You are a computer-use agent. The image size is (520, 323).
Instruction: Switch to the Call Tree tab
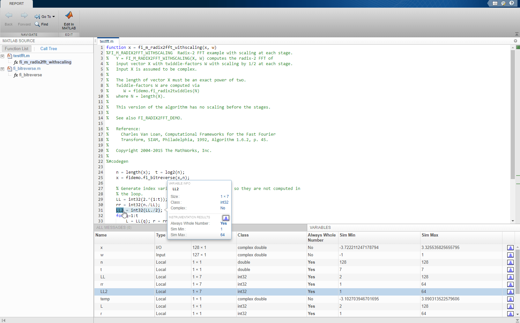tap(48, 49)
